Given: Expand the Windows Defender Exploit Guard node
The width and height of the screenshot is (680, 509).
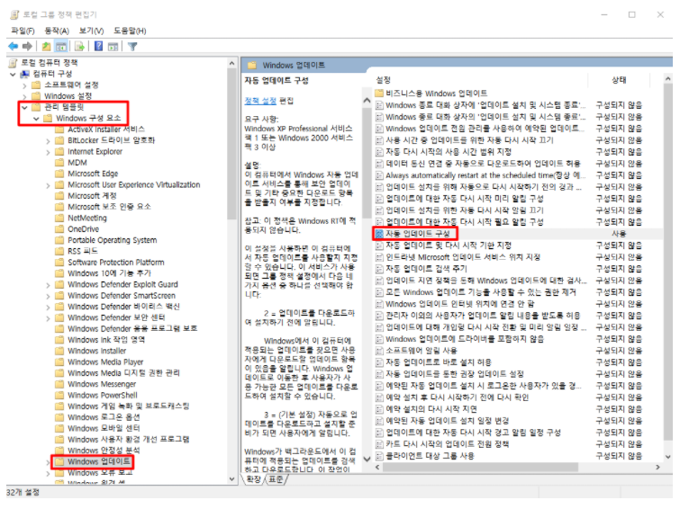Looking at the screenshot, I should coord(48,284).
